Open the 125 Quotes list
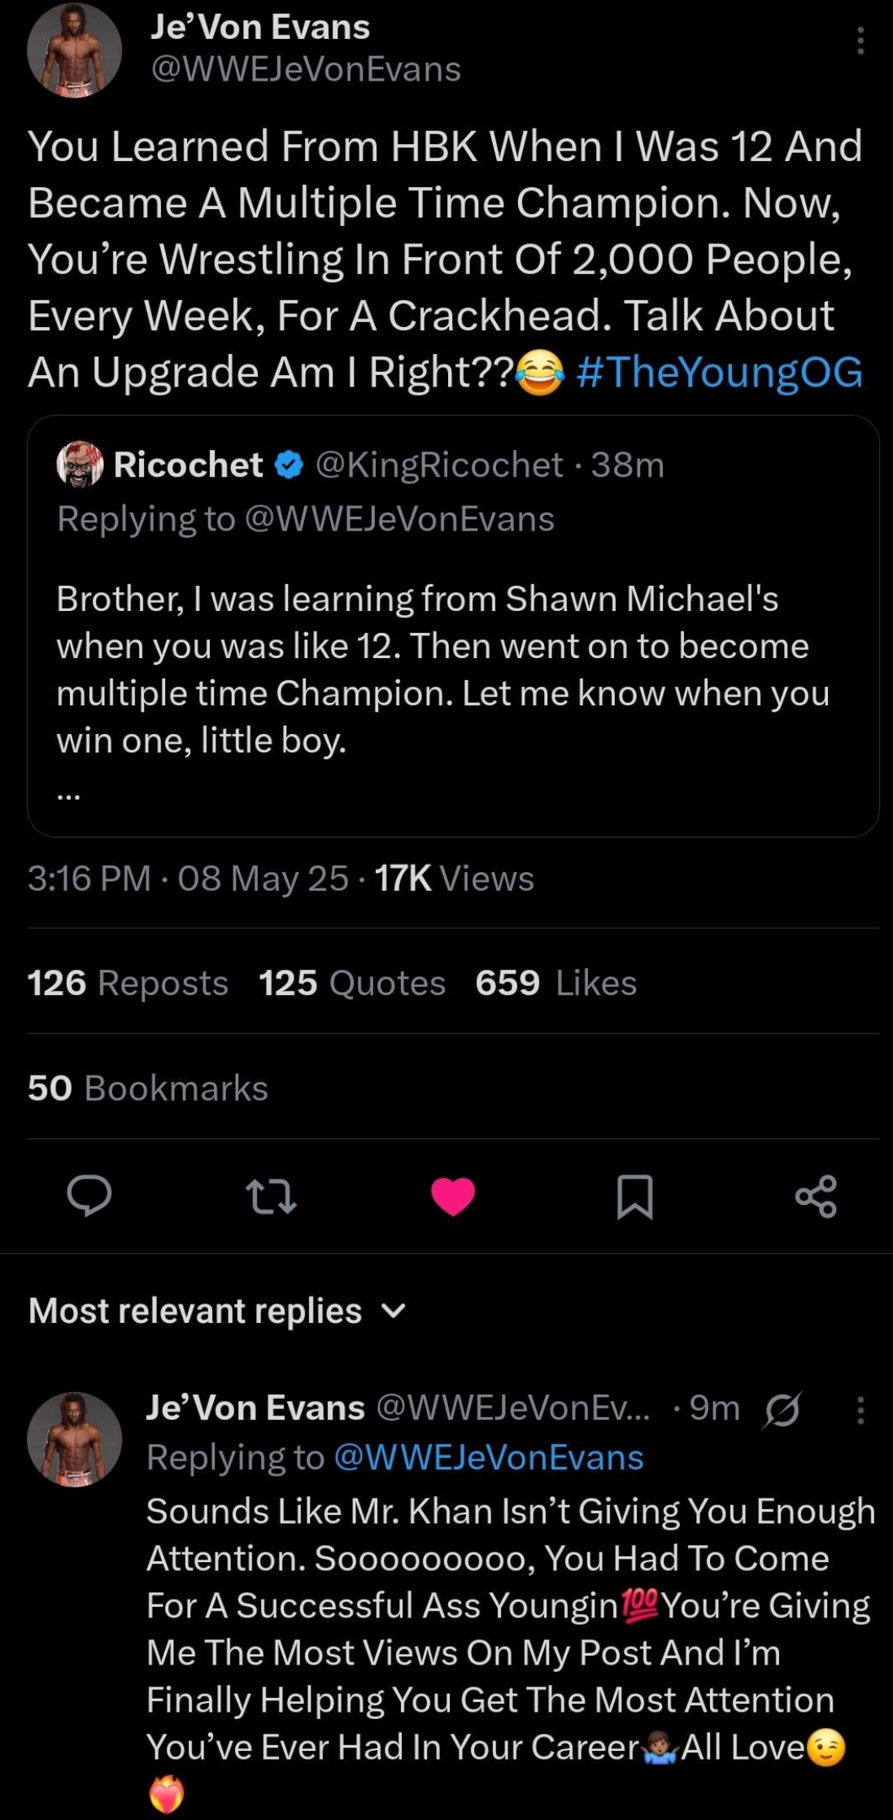Screen dimensions: 893x1820 pyautogui.click(x=351, y=983)
